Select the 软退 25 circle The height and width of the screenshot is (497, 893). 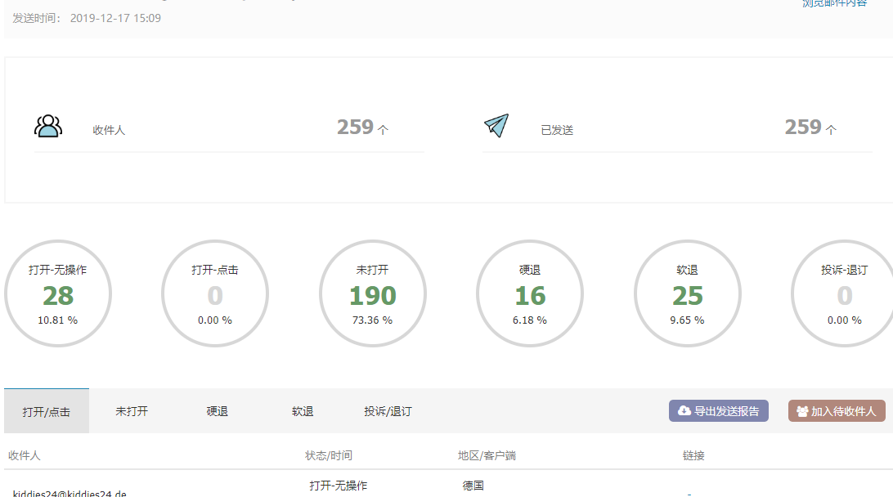(x=688, y=293)
